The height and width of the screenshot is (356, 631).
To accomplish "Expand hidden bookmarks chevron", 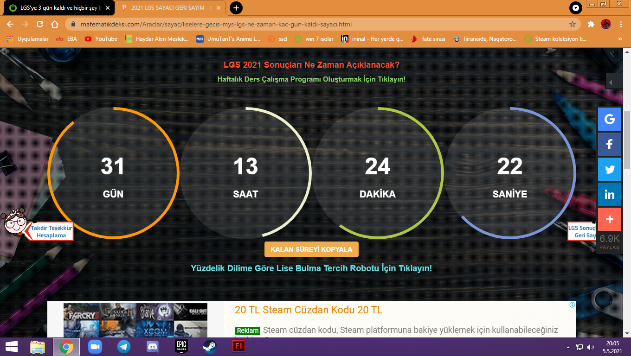I will (x=620, y=39).
